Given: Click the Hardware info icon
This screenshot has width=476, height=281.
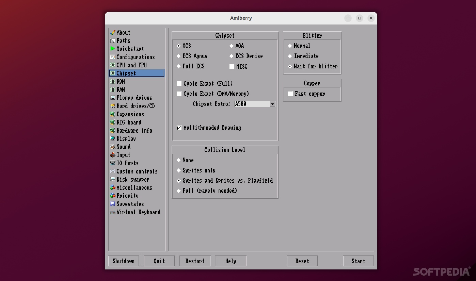Looking at the screenshot, I should pyautogui.click(x=113, y=131).
